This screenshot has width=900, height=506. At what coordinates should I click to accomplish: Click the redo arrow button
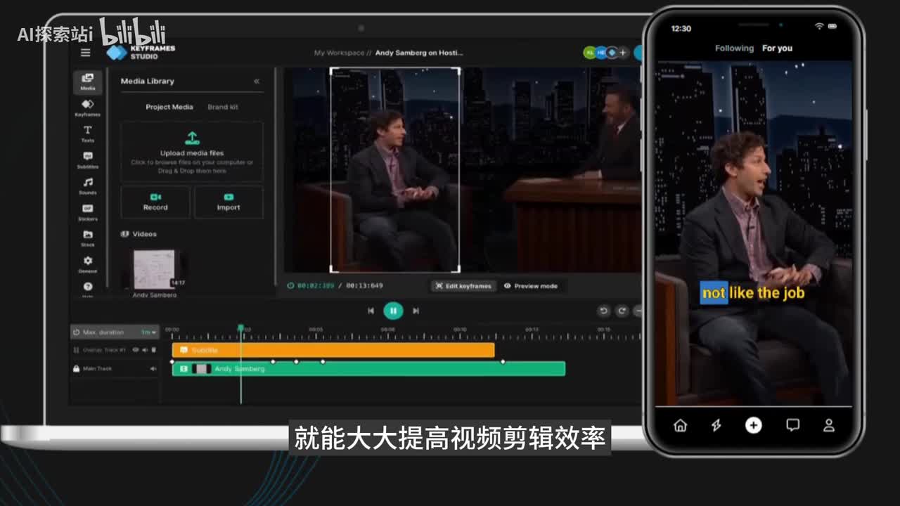click(x=622, y=311)
